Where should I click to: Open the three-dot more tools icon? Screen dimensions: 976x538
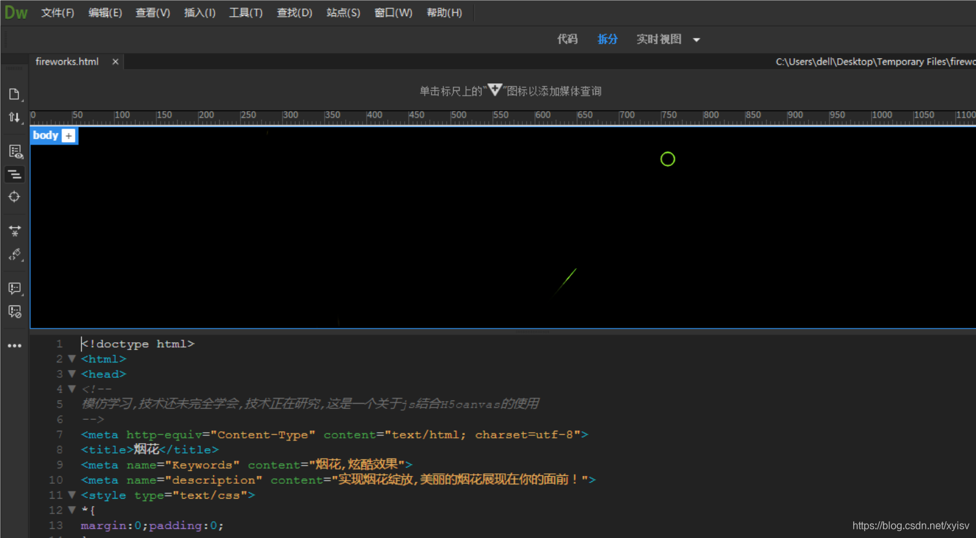(14, 346)
